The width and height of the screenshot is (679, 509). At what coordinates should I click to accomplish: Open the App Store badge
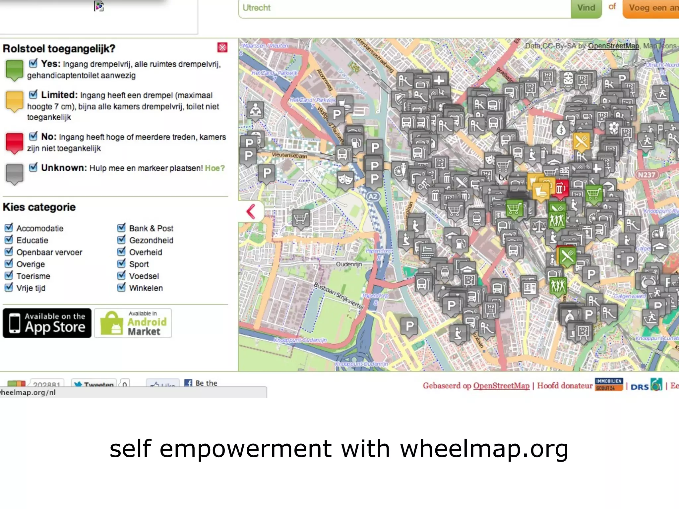(47, 323)
